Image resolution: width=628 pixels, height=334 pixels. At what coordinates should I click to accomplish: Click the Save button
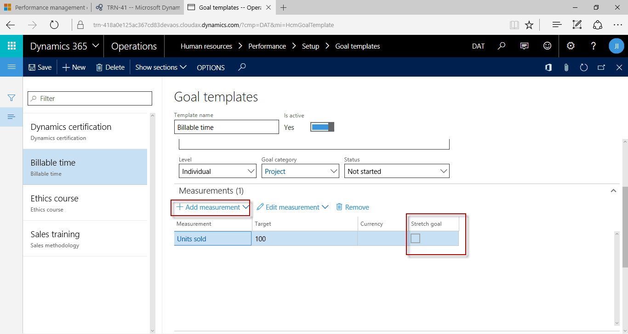pyautogui.click(x=40, y=67)
